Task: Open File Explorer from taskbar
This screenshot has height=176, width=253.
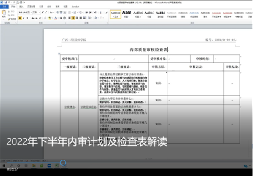Action: pos(34,165)
